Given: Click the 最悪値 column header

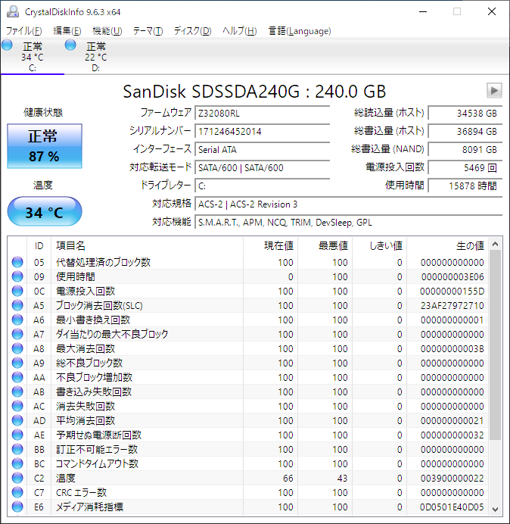Looking at the screenshot, I should [325, 245].
